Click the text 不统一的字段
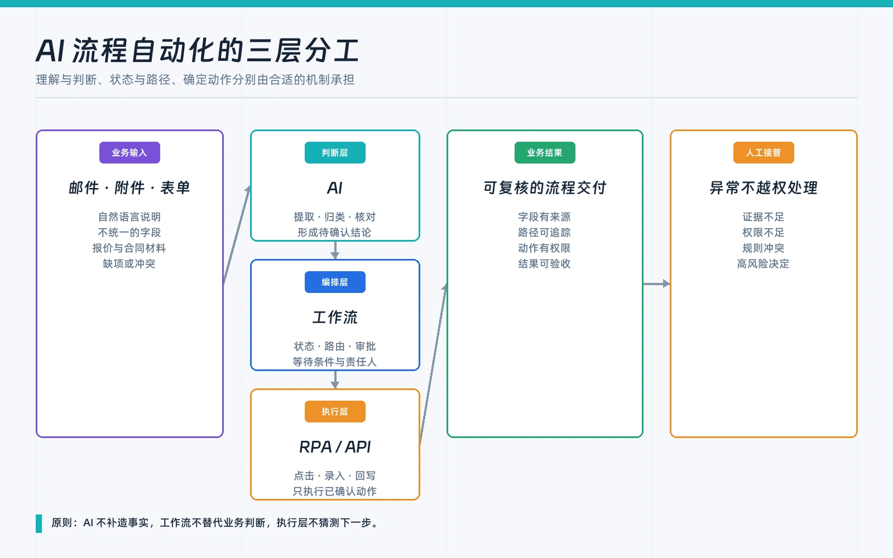 [129, 232]
